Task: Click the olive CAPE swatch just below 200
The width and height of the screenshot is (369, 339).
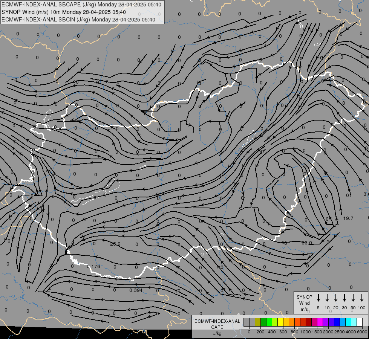Action: (x=258, y=322)
